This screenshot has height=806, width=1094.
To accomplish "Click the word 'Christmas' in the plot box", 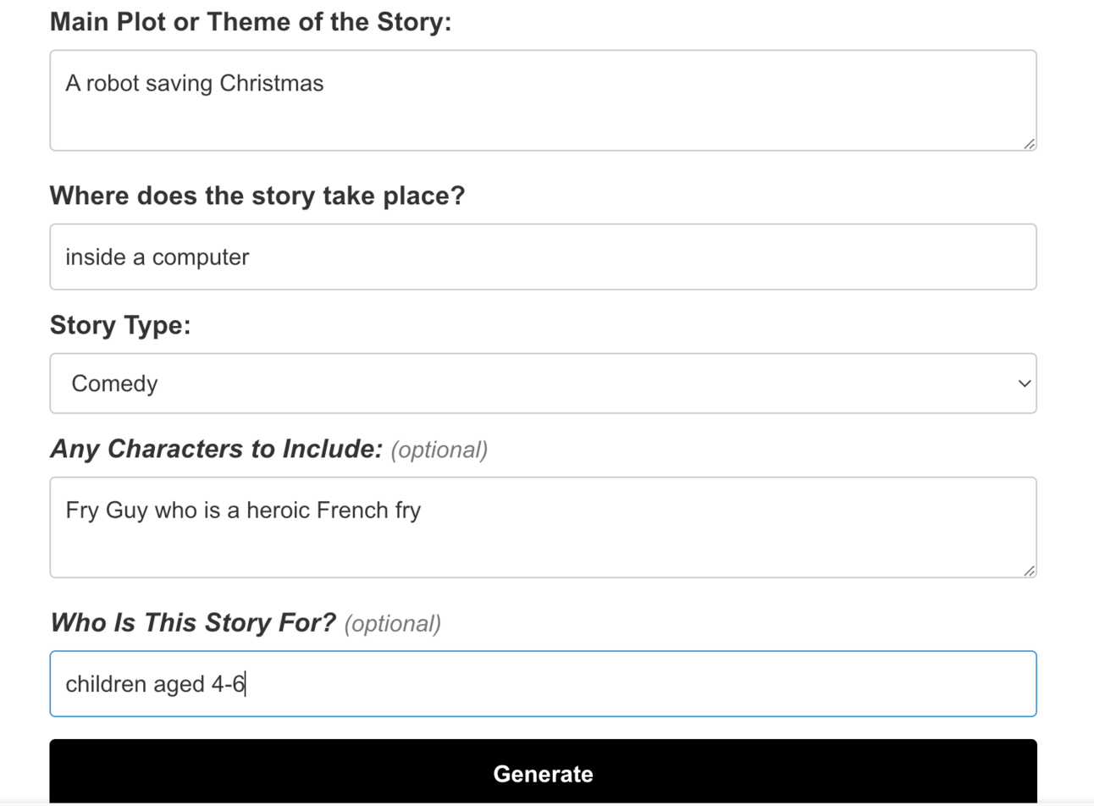I will [271, 84].
